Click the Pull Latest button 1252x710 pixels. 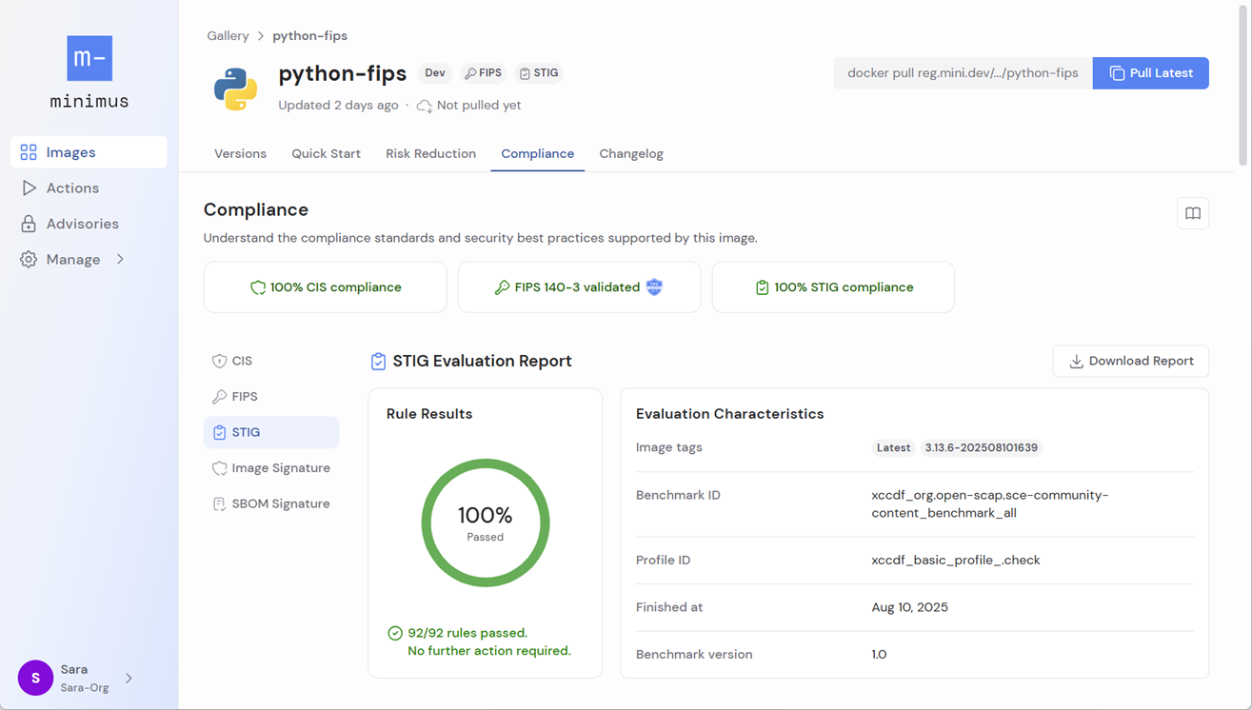click(x=1151, y=73)
